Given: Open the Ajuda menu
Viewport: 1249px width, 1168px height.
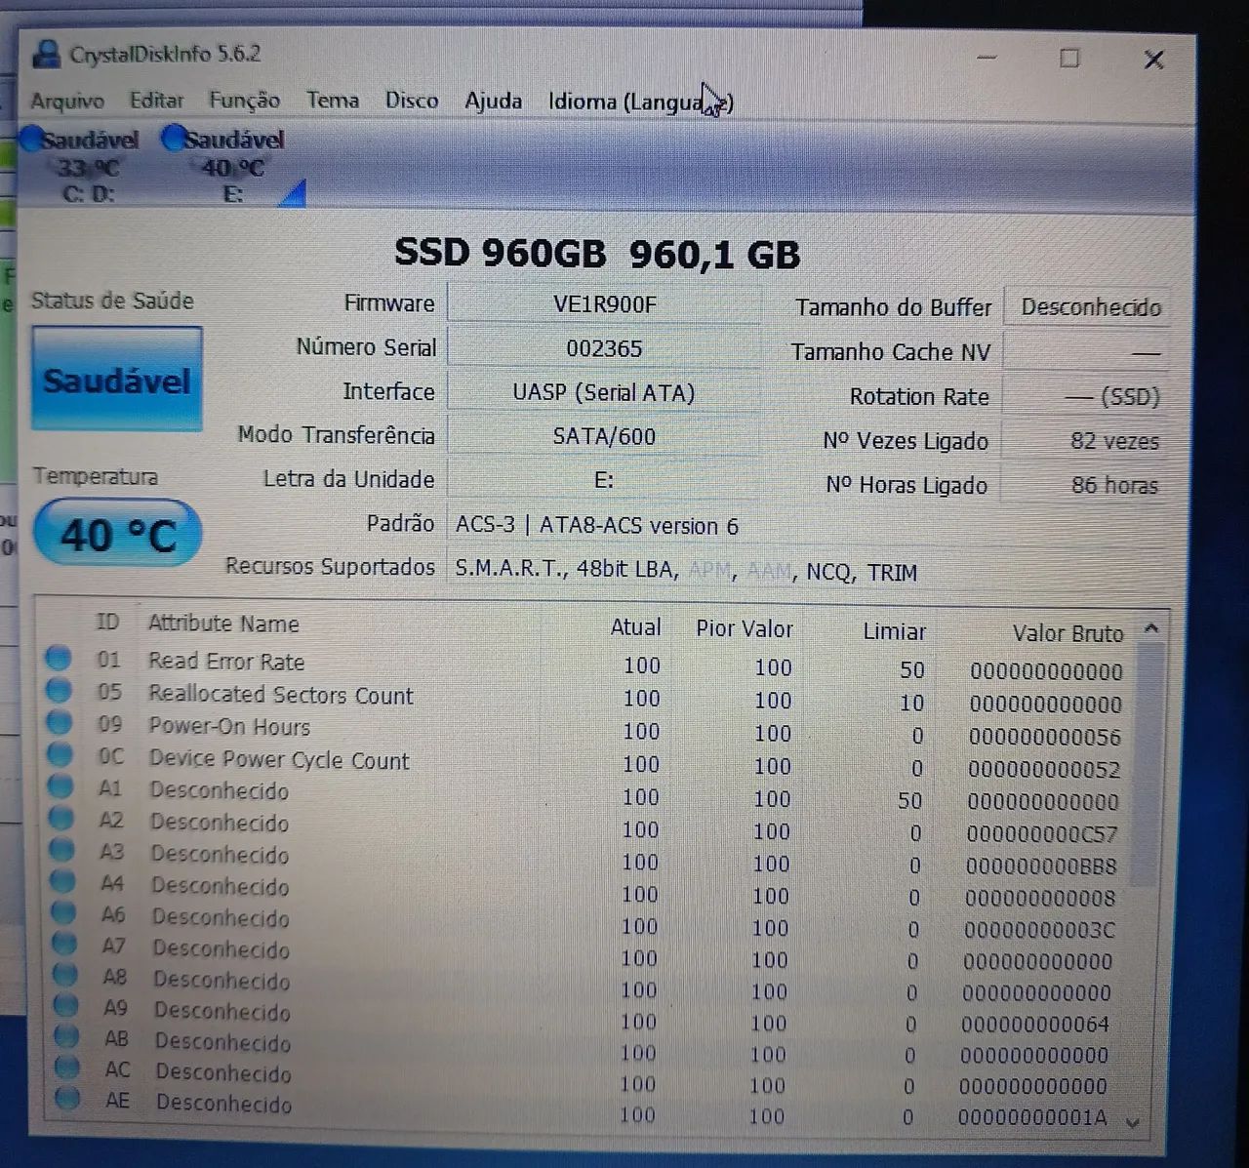Looking at the screenshot, I should pos(493,101).
